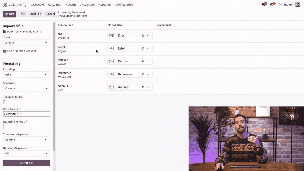The width and height of the screenshot is (304, 171).
Task: Click the Import button
Action: point(9,14)
